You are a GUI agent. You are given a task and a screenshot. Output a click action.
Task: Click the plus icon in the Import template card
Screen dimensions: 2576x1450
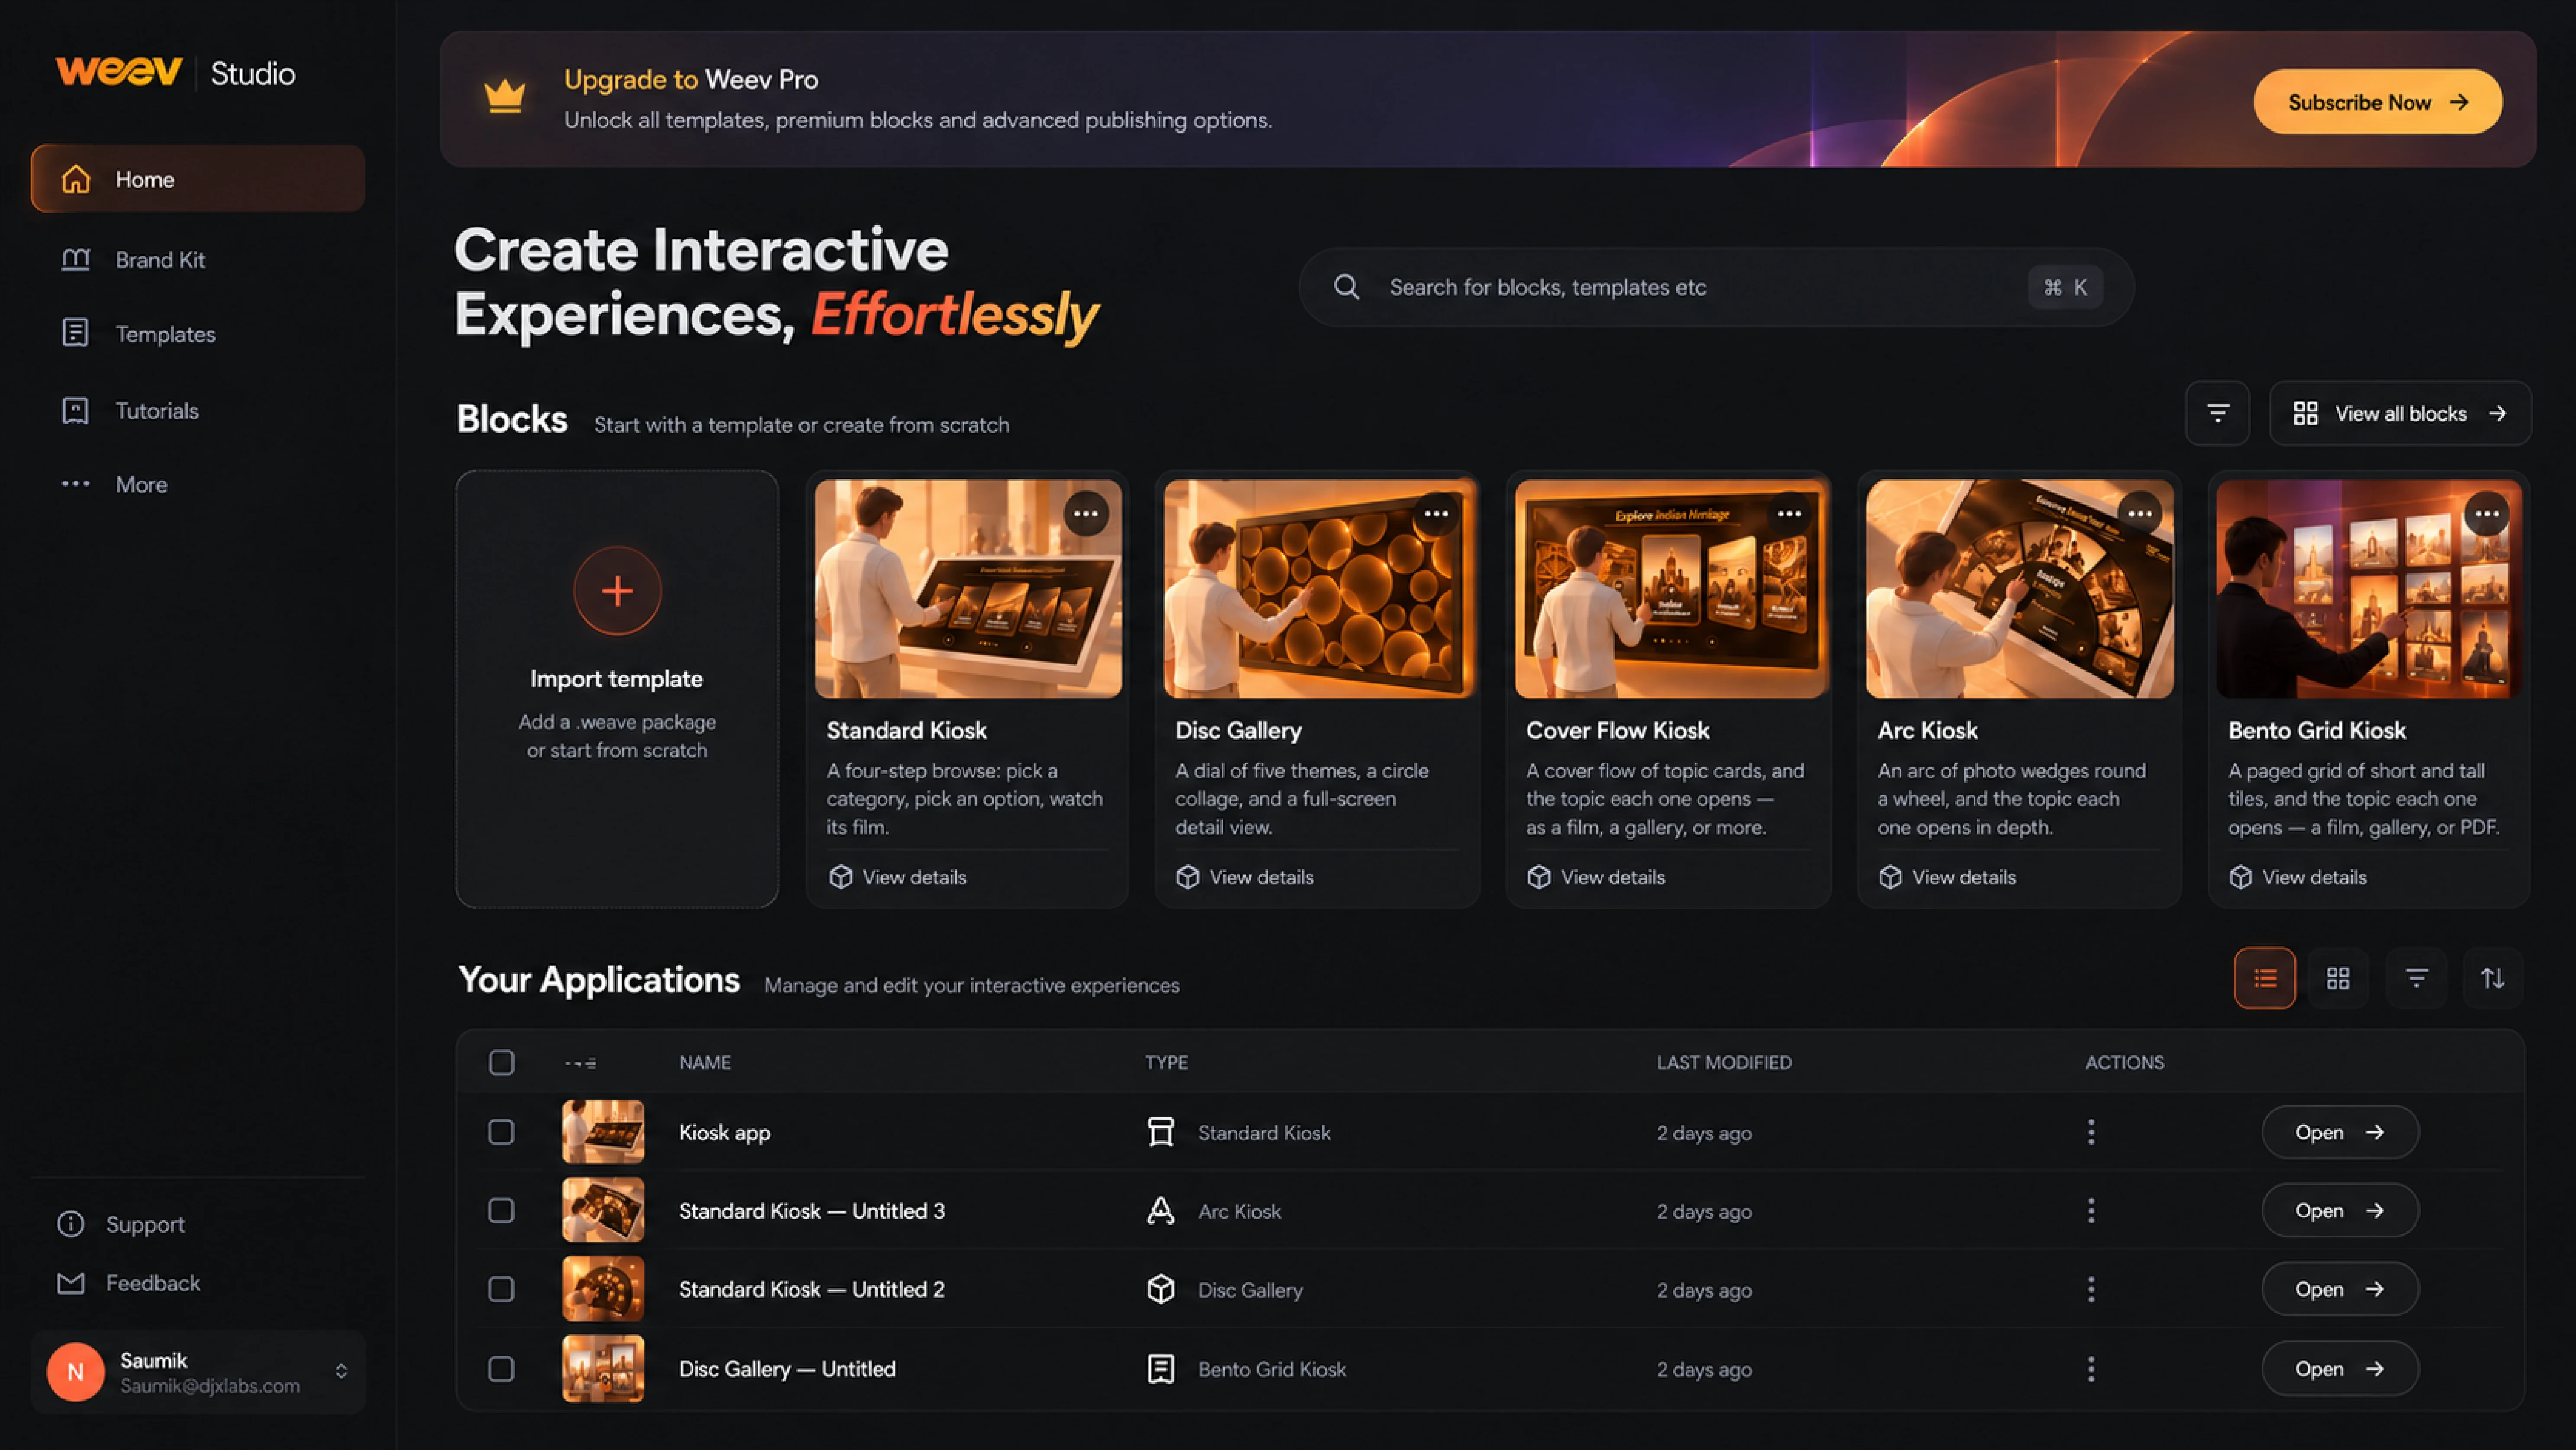click(x=617, y=591)
